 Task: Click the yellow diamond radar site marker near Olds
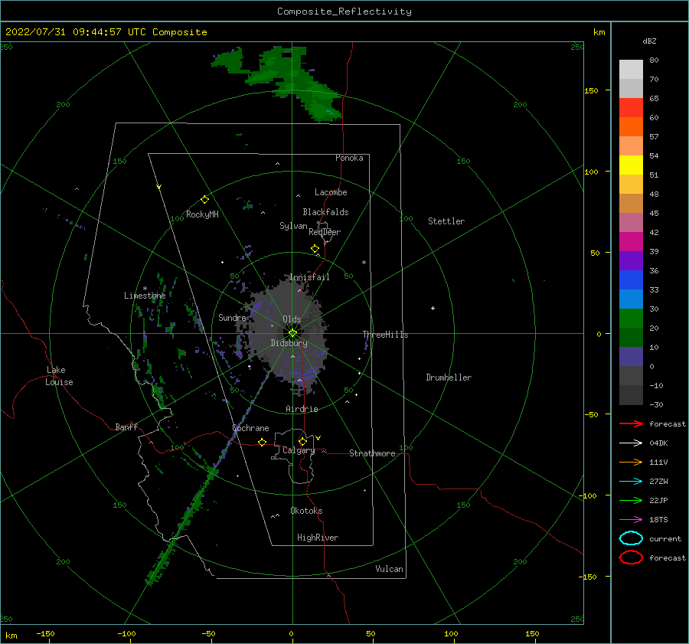(x=292, y=333)
